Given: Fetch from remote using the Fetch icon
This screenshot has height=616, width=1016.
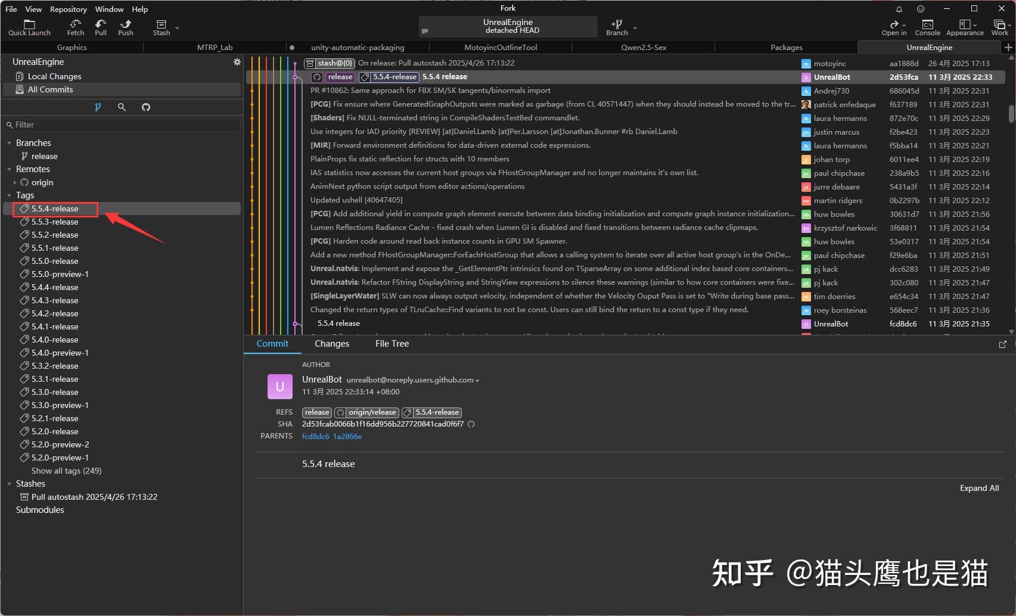Looking at the screenshot, I should coord(74,26).
